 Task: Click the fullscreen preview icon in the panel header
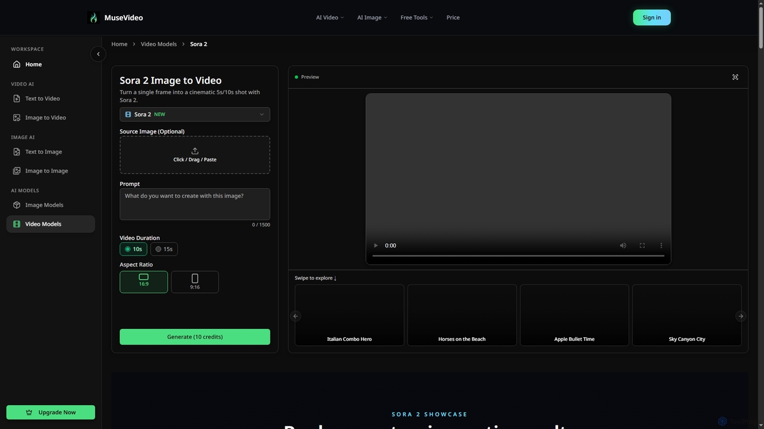[735, 77]
